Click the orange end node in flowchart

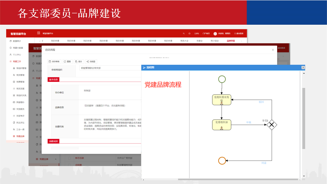point(222,161)
